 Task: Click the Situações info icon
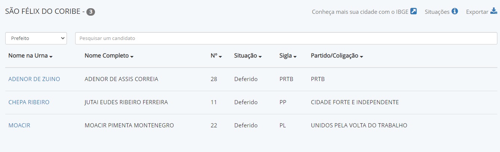(455, 11)
